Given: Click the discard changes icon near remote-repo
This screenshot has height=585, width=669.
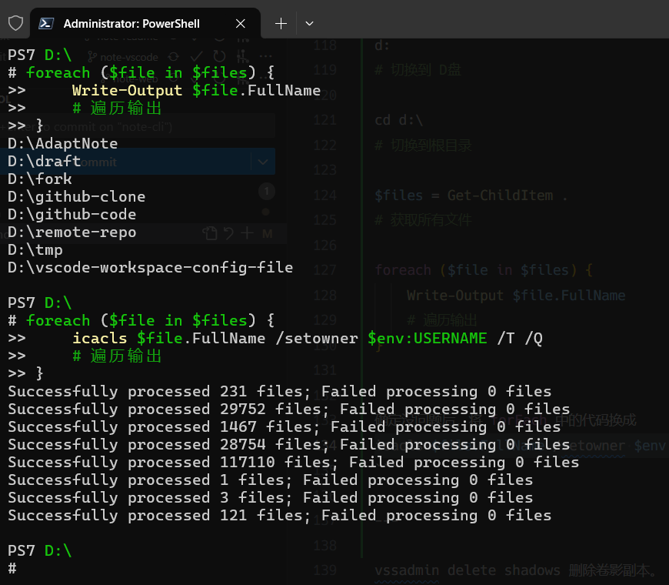Looking at the screenshot, I should click(228, 232).
